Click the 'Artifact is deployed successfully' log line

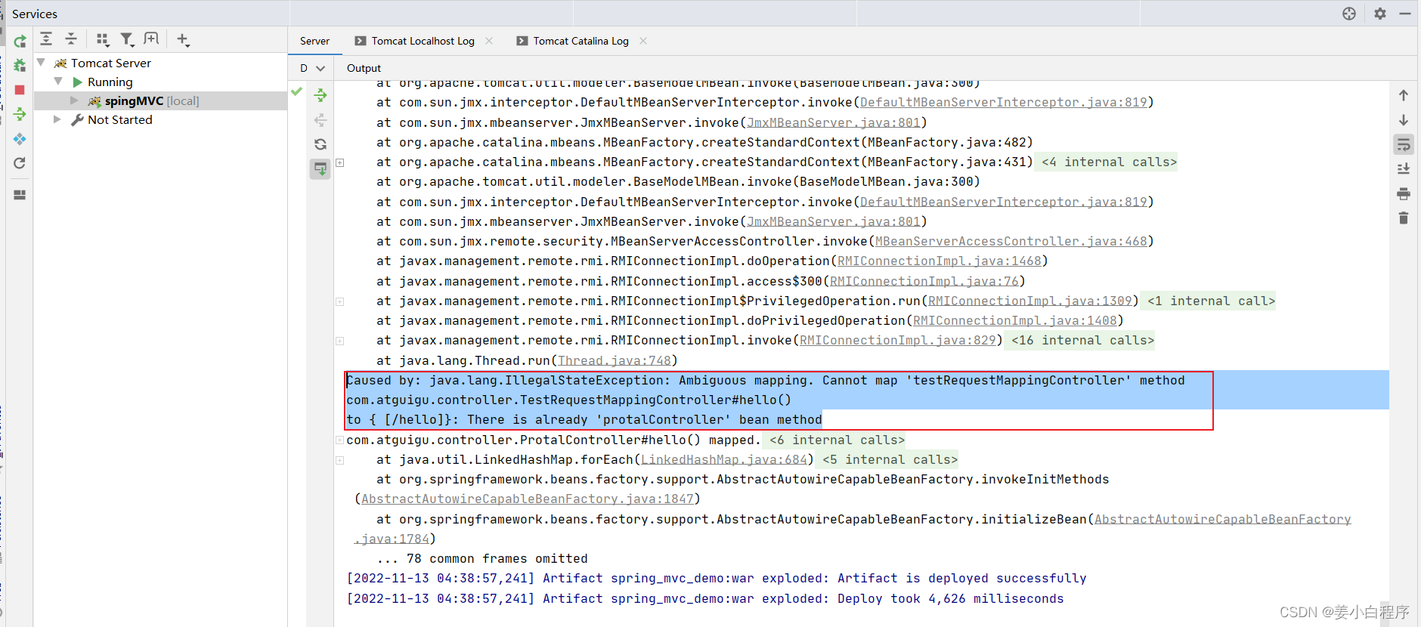(716, 578)
